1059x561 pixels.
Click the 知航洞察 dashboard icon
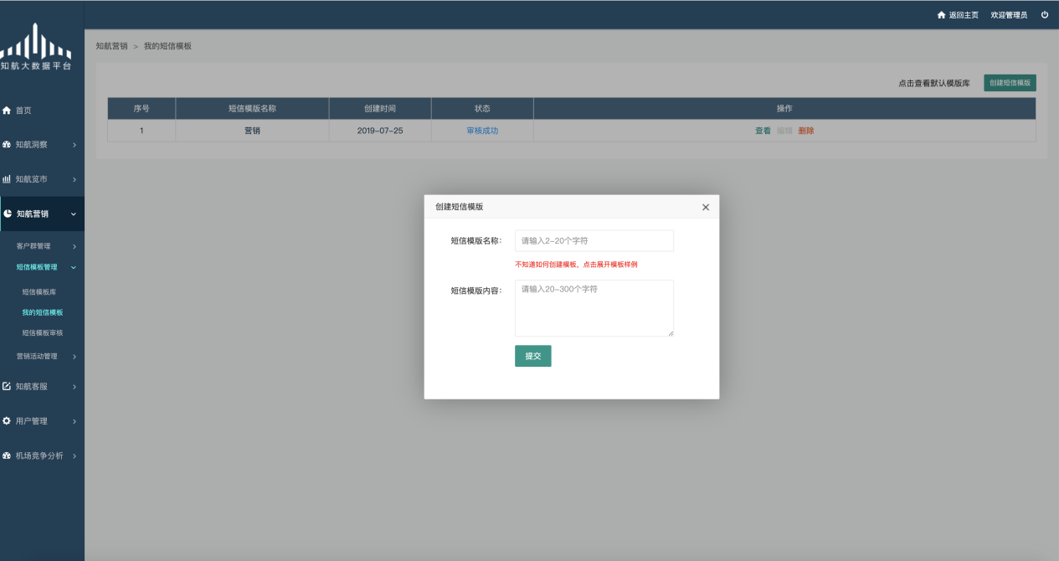[x=8, y=145]
